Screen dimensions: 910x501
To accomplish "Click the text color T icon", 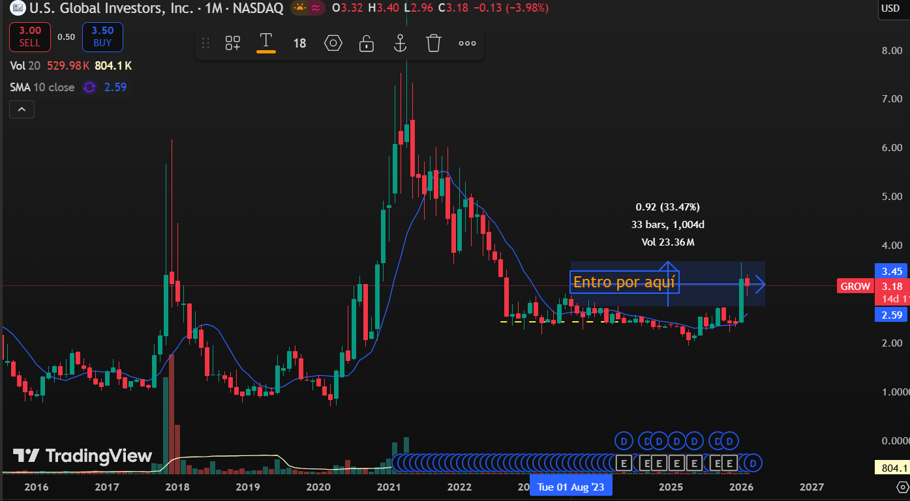I will pos(265,42).
